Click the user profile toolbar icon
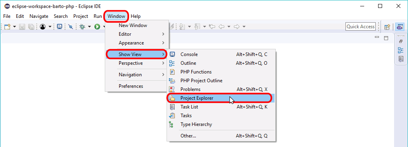Image resolution: width=408 pixels, height=147 pixels. point(43,27)
